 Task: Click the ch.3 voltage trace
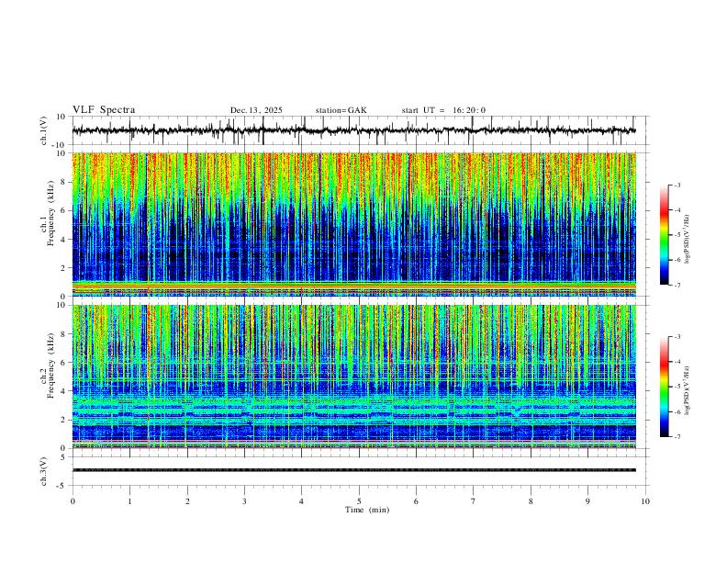click(354, 470)
